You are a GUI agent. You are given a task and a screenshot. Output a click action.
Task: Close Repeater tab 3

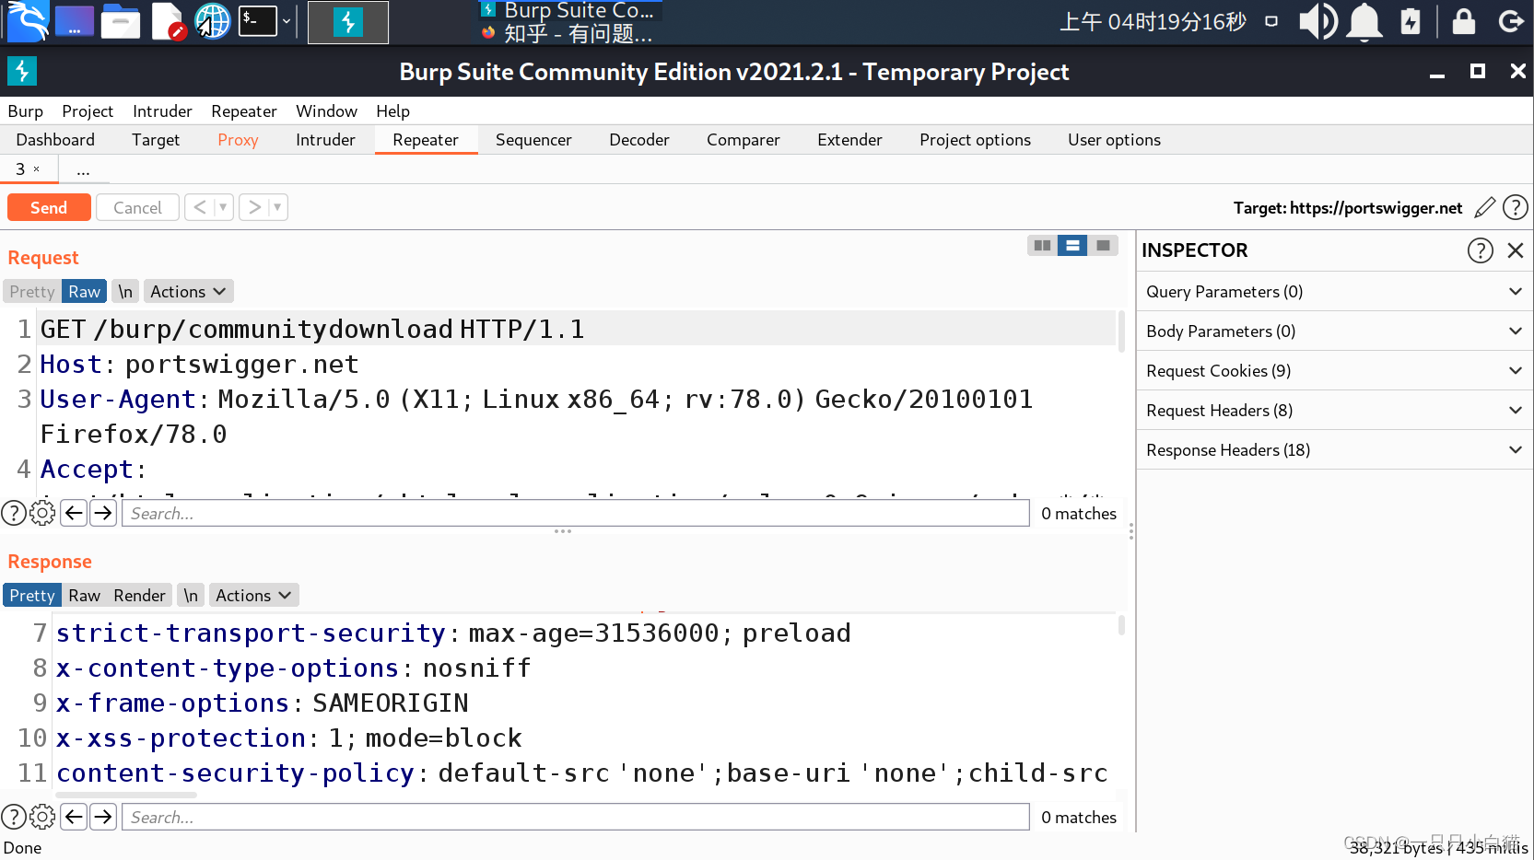click(x=37, y=169)
